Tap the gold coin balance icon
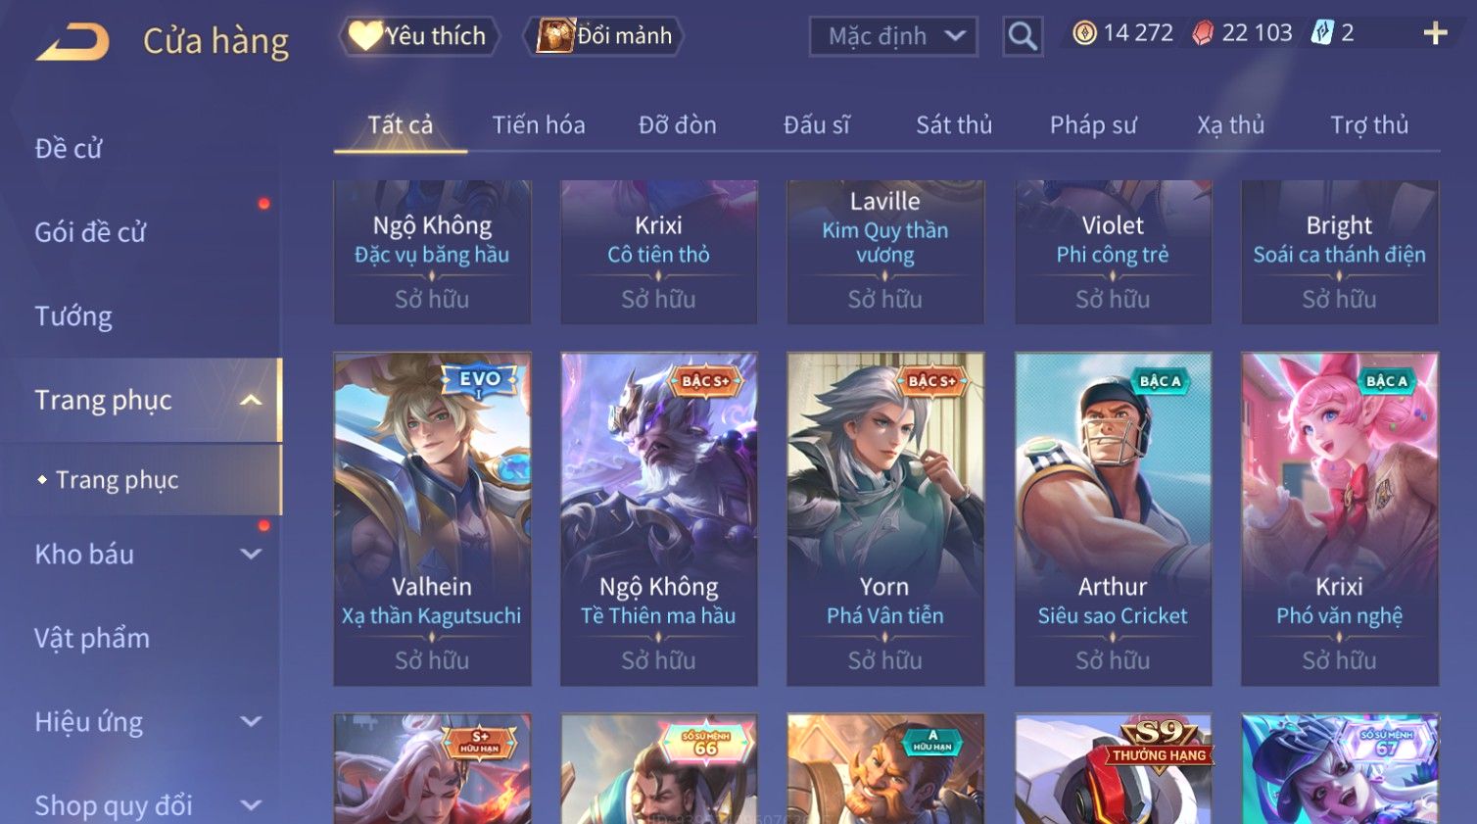The height and width of the screenshot is (824, 1477). (1084, 33)
